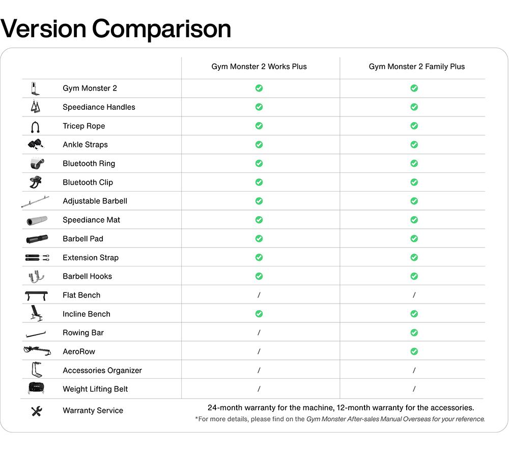Click the Incline Bench icon
Image resolution: width=509 pixels, height=451 pixels.
point(37,314)
